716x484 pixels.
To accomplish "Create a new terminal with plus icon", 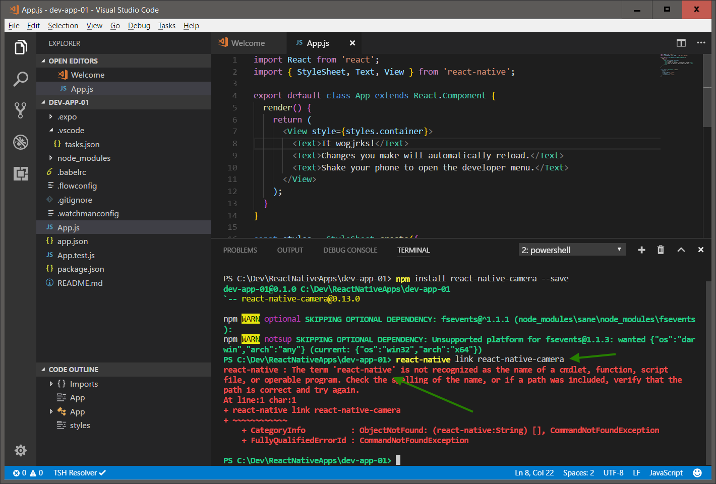I will [641, 250].
